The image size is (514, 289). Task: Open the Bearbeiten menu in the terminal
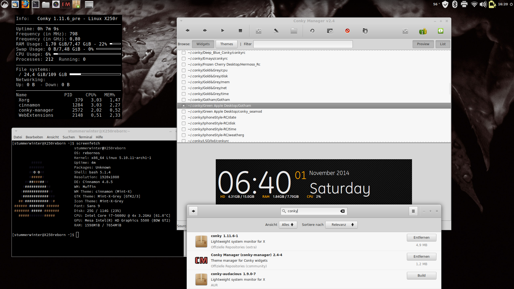pos(34,137)
